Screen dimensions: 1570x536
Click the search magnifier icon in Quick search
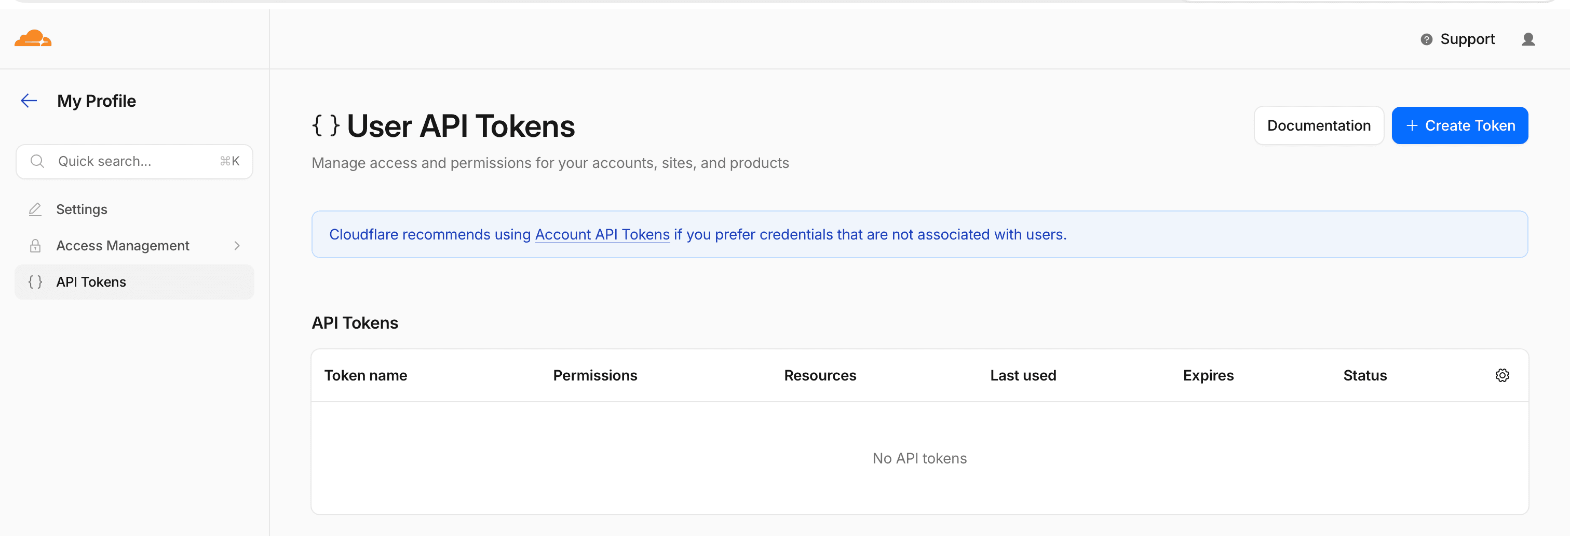pos(37,161)
